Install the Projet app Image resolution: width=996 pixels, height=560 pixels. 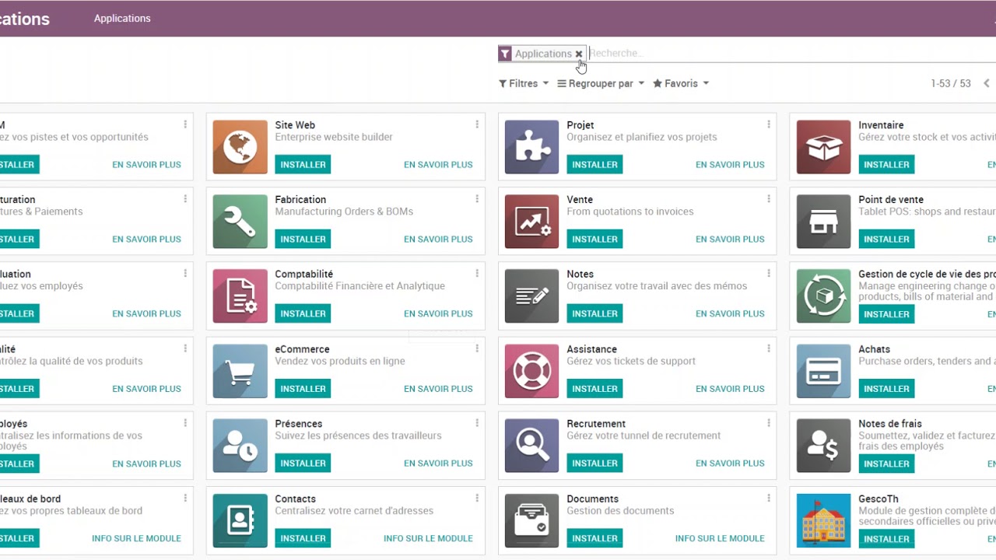point(594,164)
